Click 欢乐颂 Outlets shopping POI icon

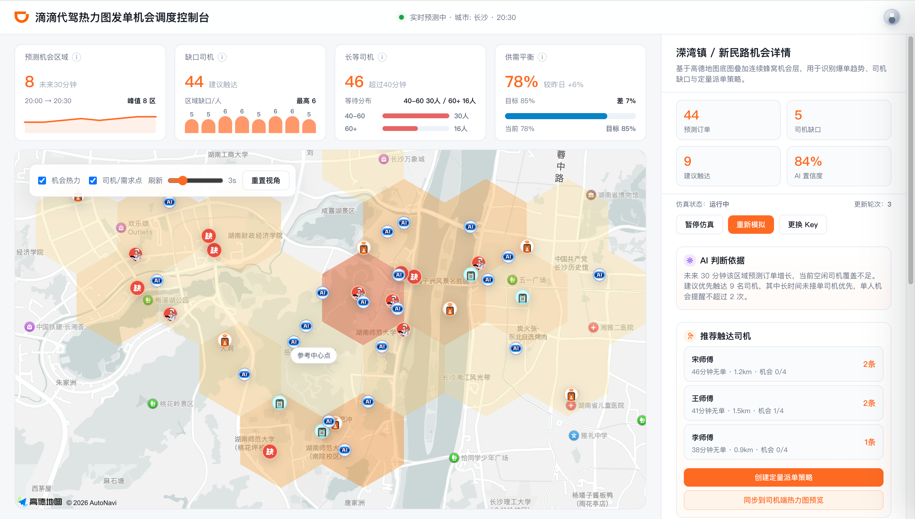(x=121, y=227)
